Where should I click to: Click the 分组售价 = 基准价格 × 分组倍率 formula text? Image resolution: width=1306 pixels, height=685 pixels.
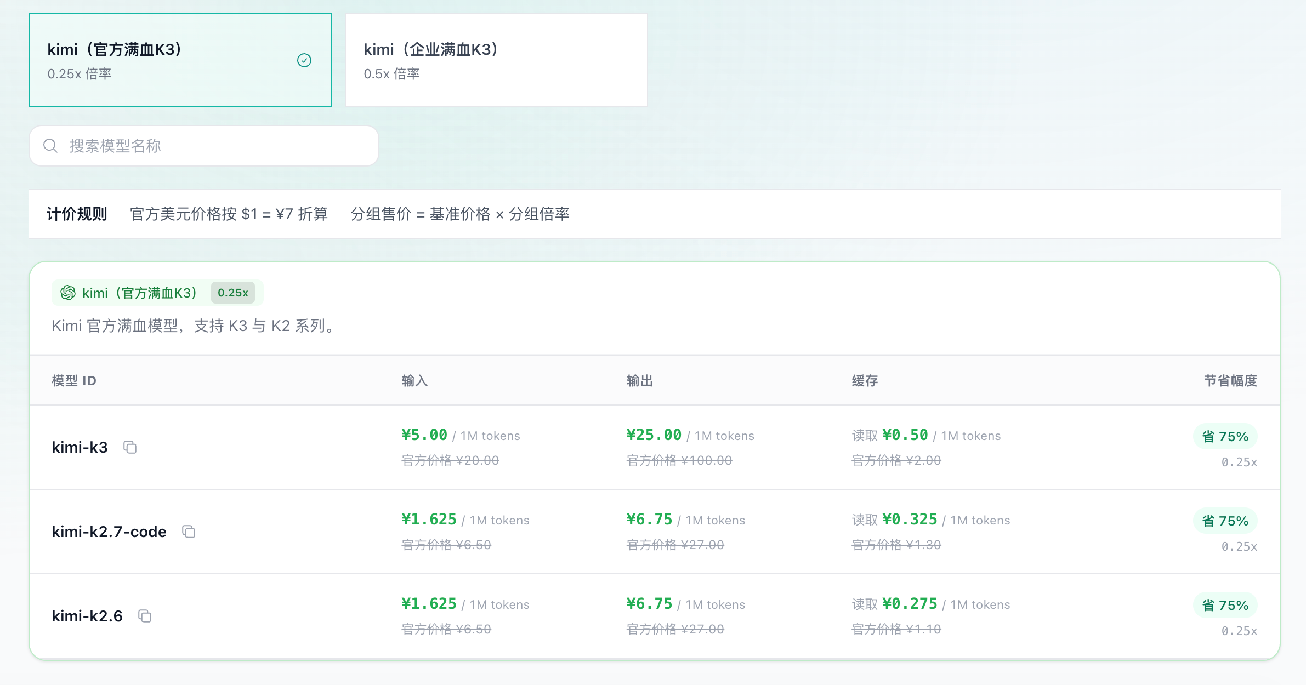pos(460,214)
